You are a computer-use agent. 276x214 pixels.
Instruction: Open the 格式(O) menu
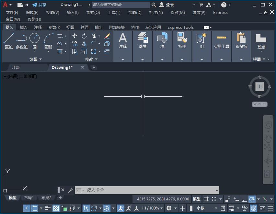(93, 13)
